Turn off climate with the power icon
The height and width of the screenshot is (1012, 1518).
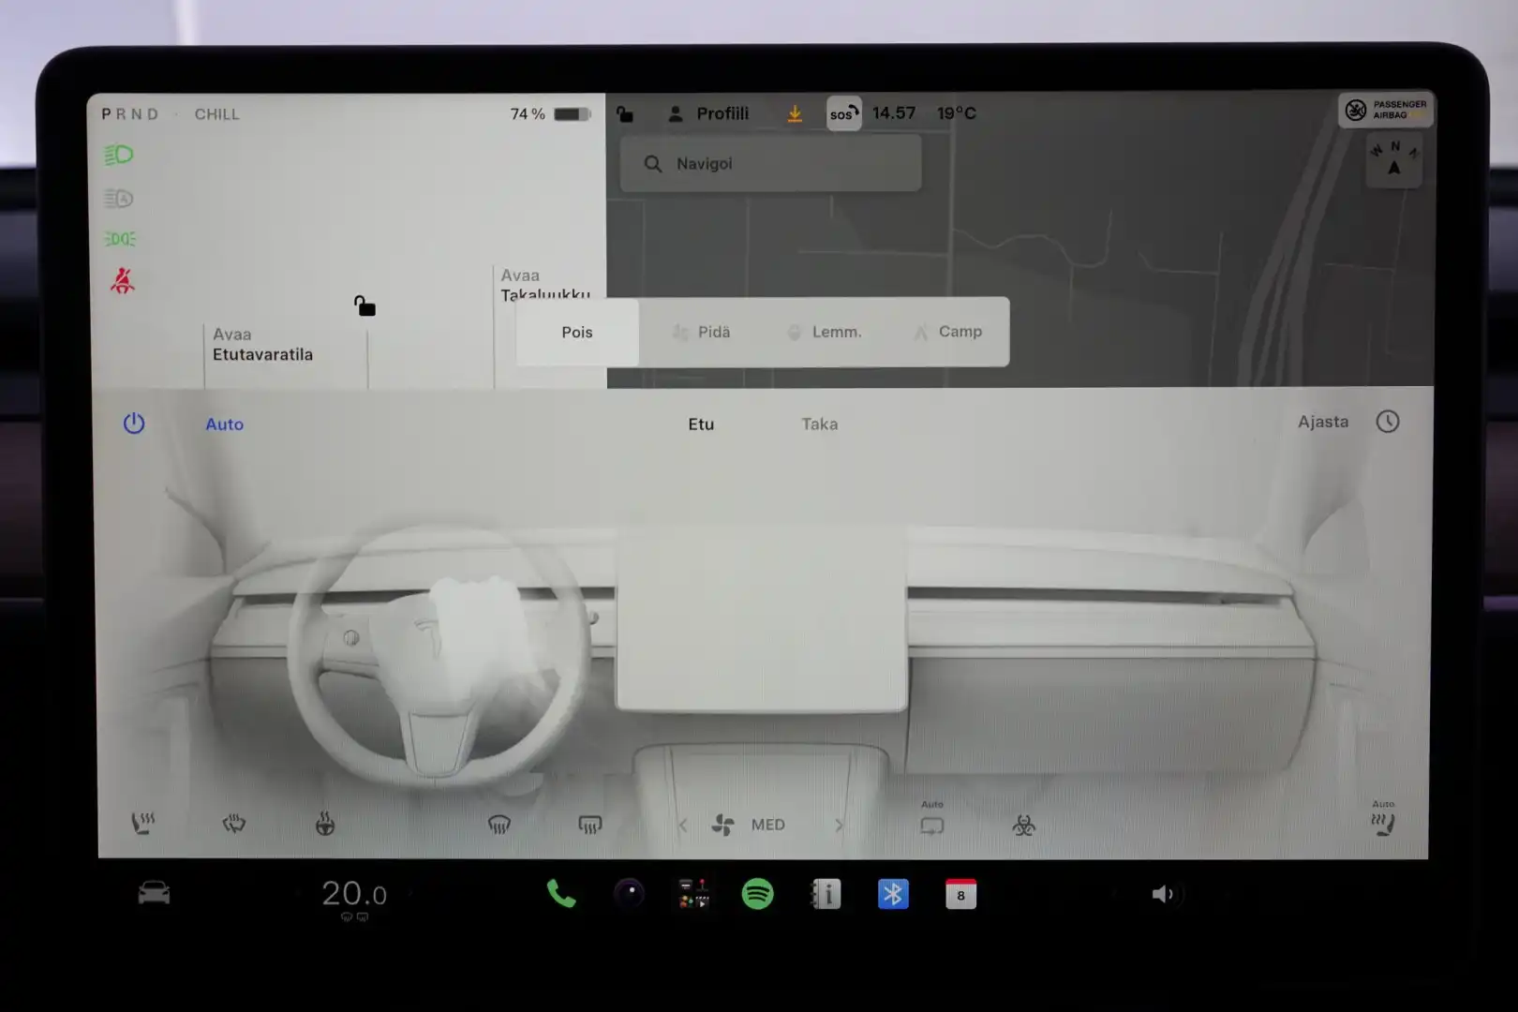point(134,424)
